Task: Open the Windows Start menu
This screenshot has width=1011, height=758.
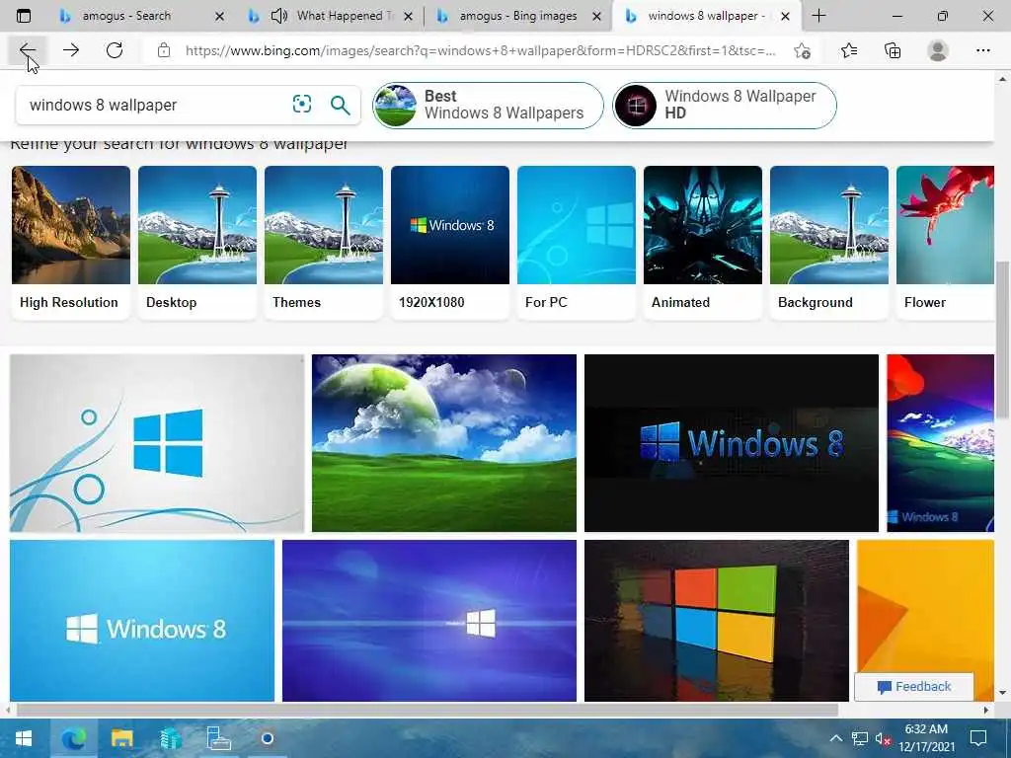Action: [24, 738]
